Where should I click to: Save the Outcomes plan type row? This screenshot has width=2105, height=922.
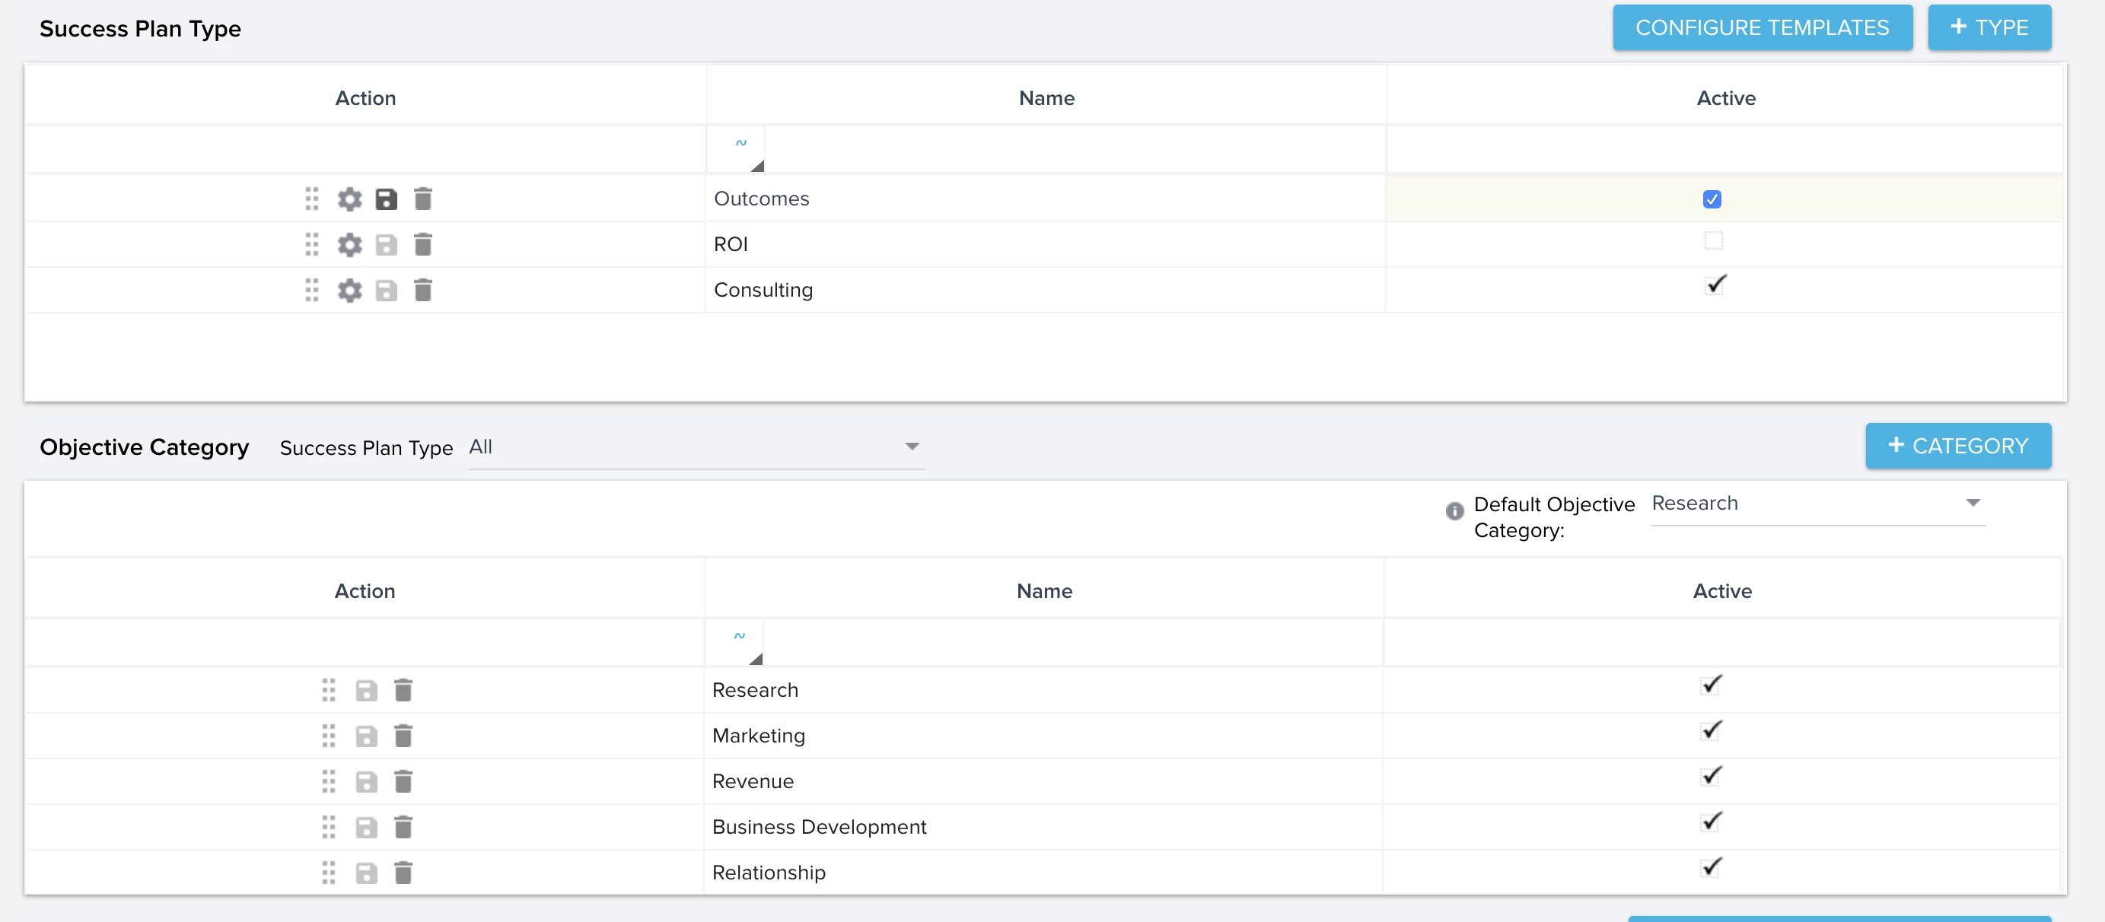click(x=386, y=199)
